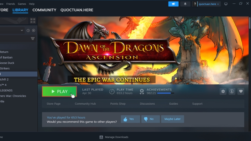Click the recent activity clock icon

coord(28,30)
